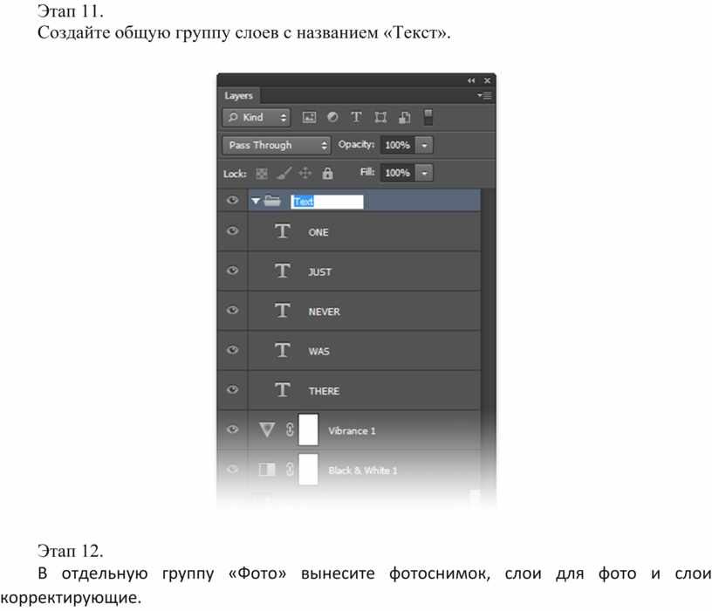Click the Vibrance 1 adjustment icon
The image size is (712, 611).
[267, 429]
